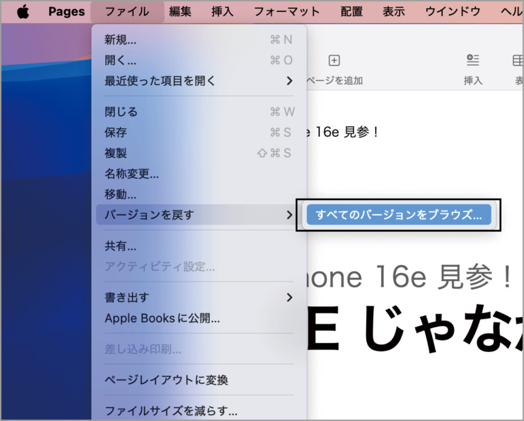
Task: Select 複製 menu item
Action: pyautogui.click(x=199, y=153)
